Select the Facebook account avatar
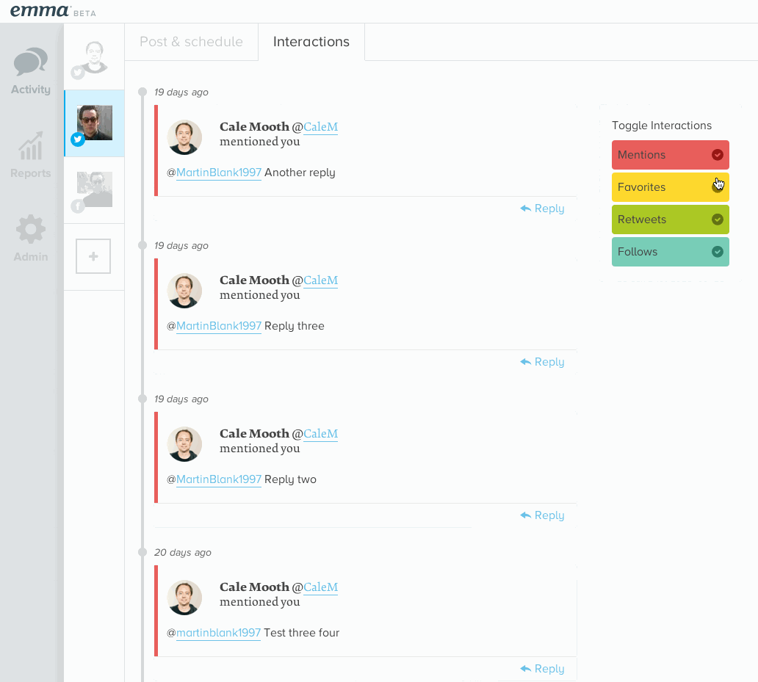Screen dimensions: 758x682 click(94, 190)
